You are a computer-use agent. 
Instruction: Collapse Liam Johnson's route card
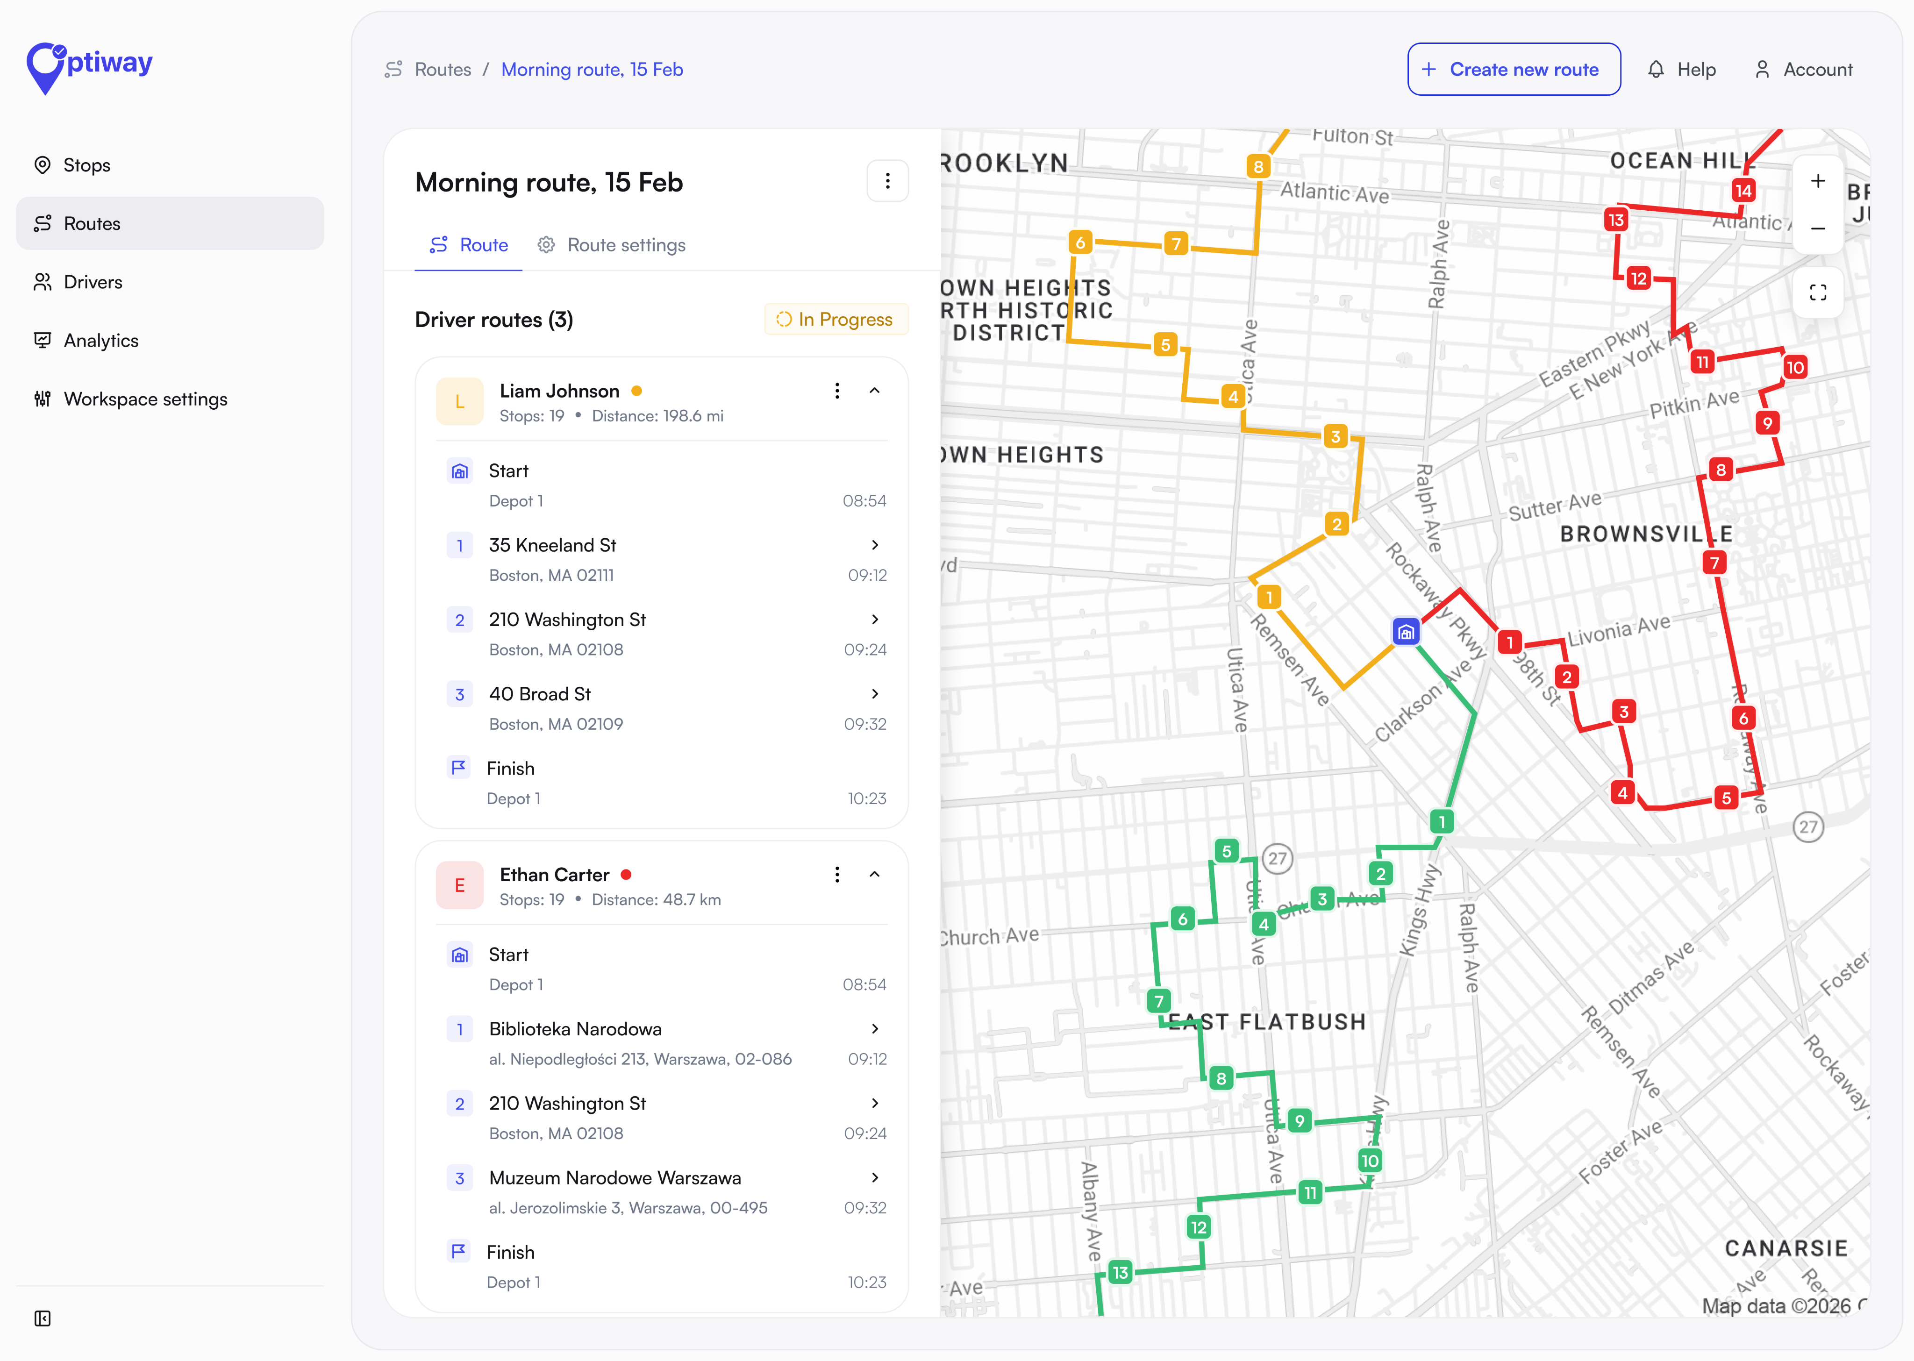pyautogui.click(x=874, y=391)
